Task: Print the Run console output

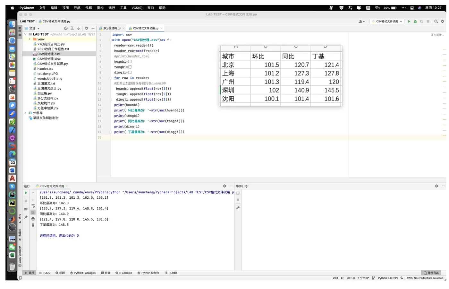Action: coord(33,219)
